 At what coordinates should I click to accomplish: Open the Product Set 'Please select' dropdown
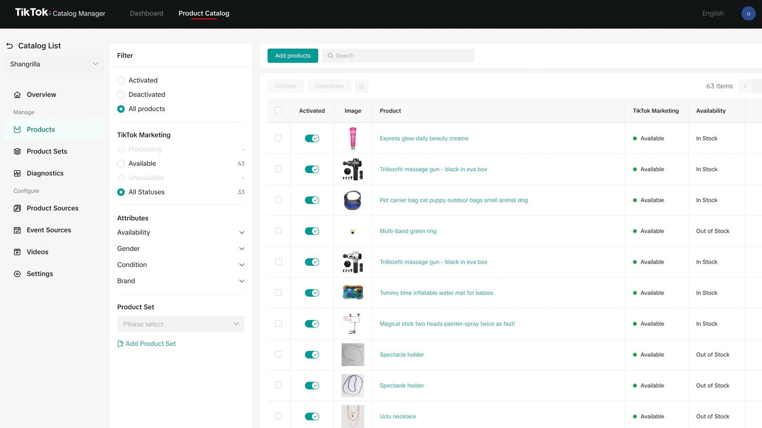tap(180, 324)
